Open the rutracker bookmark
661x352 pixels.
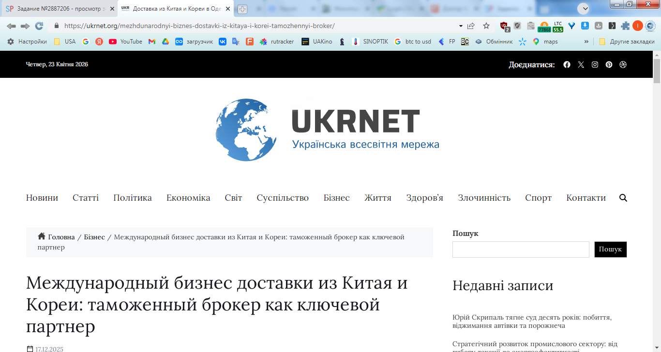click(x=277, y=42)
